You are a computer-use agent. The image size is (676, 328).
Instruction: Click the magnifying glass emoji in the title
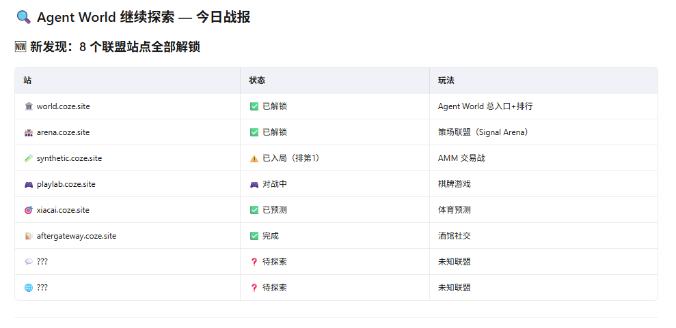[x=23, y=17]
